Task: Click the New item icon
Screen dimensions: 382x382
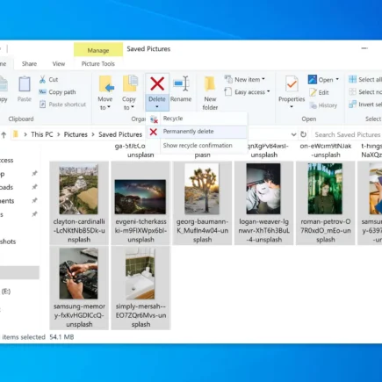Action: pos(228,79)
